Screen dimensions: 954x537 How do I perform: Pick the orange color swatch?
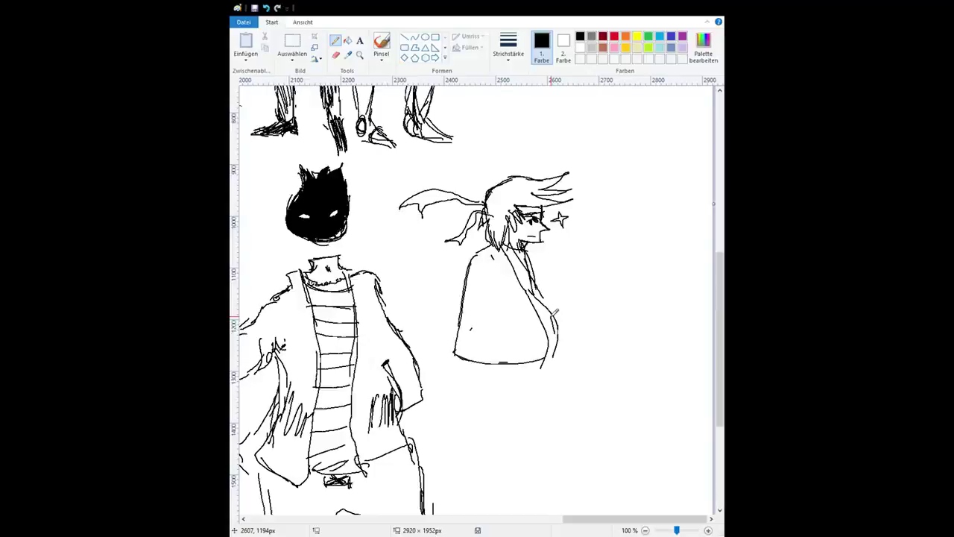tap(625, 36)
